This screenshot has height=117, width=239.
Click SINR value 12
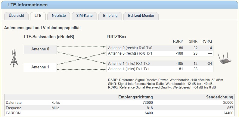click(196, 64)
